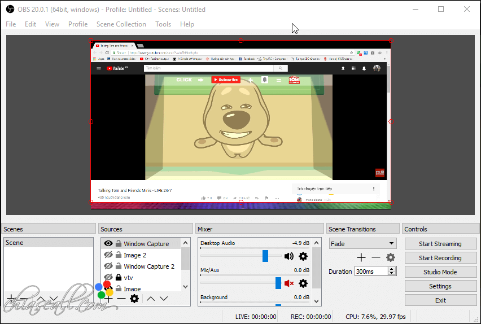Click the red Subscribe button in the preview
Screen dimensions: 481x324
point(226,80)
